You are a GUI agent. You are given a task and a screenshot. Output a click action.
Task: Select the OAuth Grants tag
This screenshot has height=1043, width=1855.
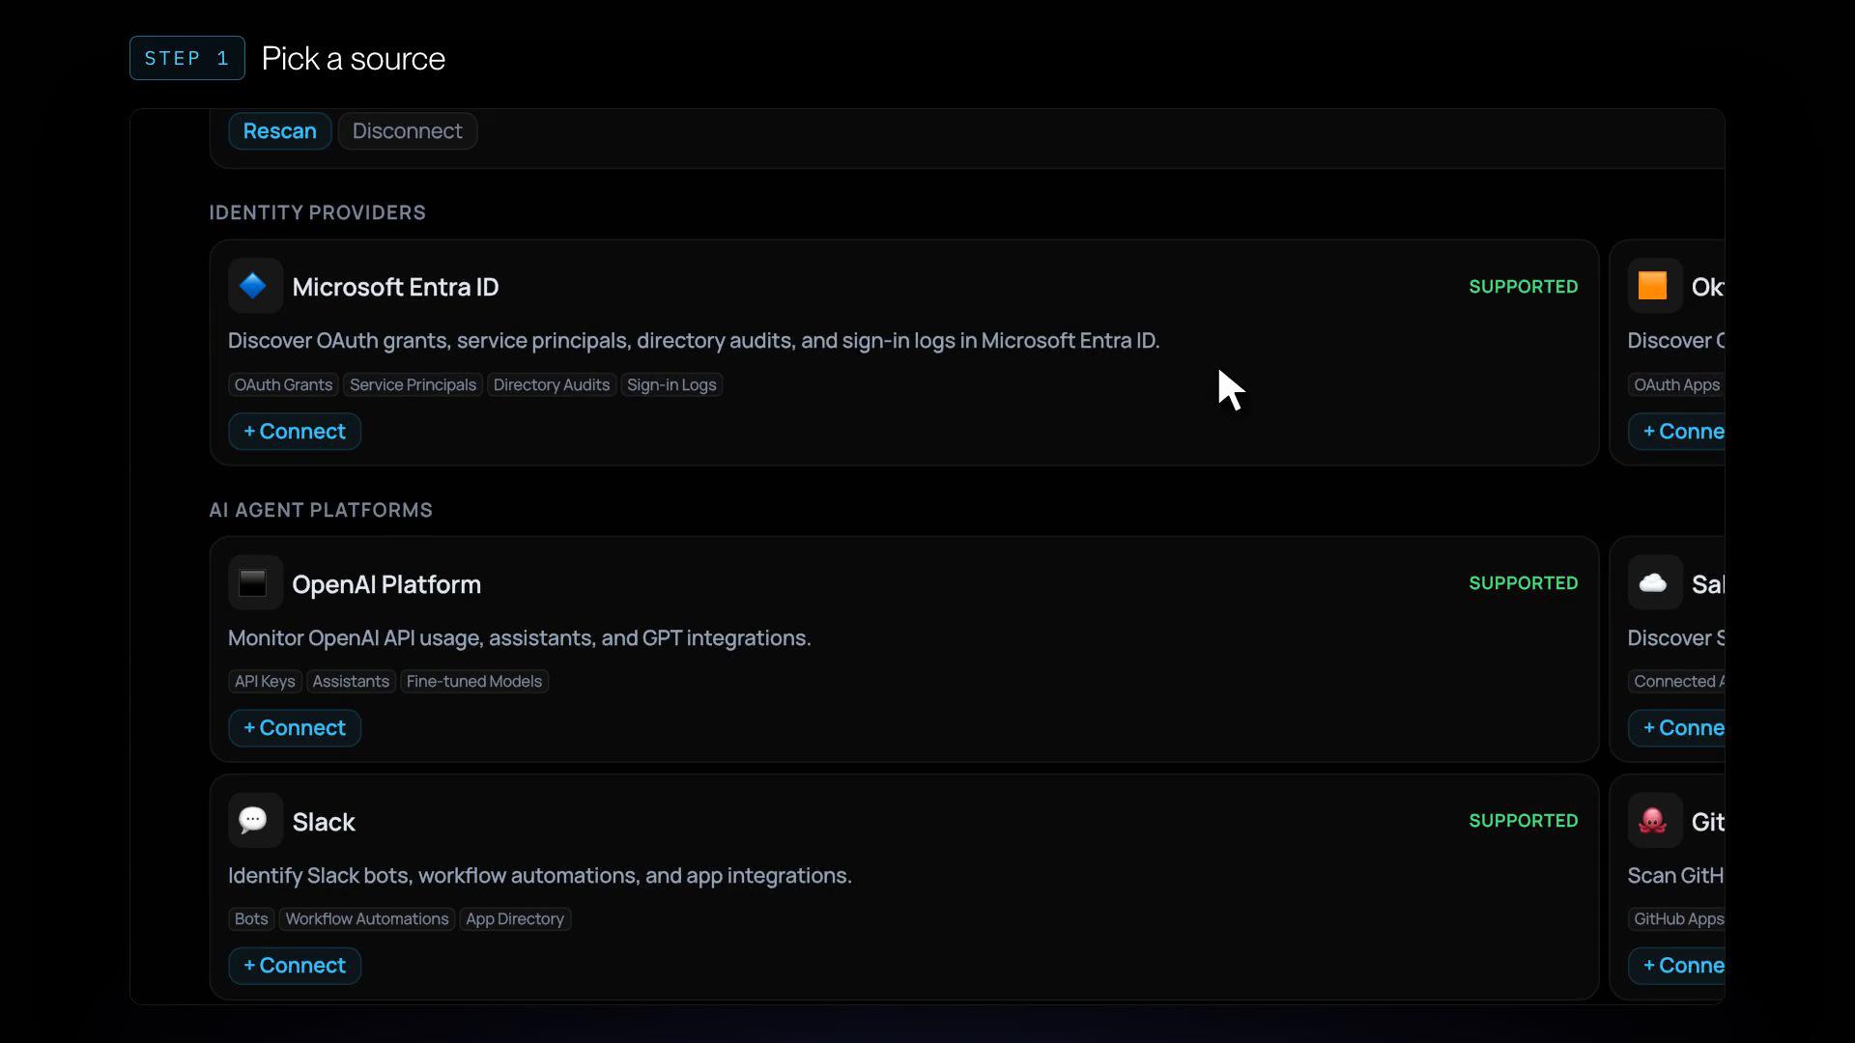pos(283,384)
